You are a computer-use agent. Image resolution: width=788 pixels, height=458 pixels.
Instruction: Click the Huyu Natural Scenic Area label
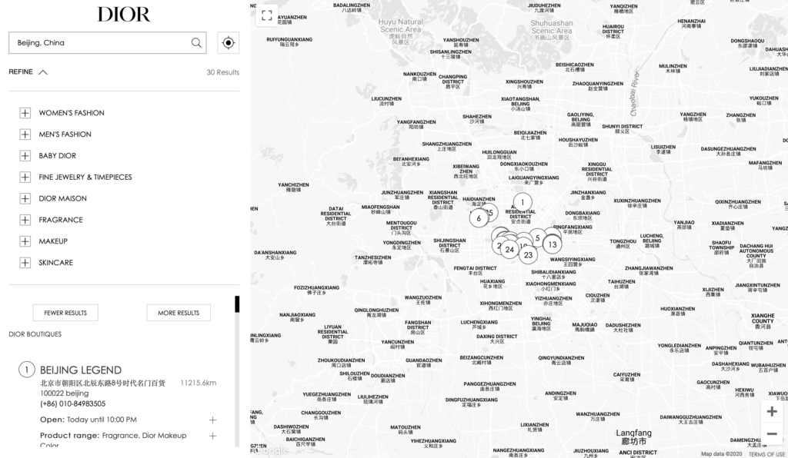400,32
